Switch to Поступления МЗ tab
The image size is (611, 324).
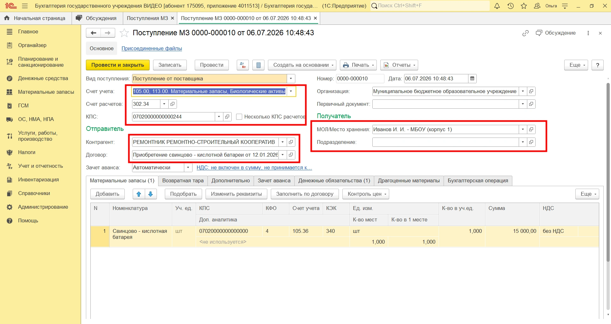pos(147,18)
